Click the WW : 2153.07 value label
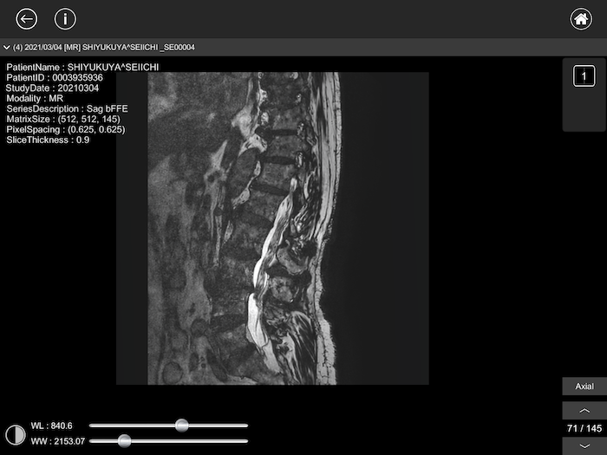 click(x=55, y=441)
